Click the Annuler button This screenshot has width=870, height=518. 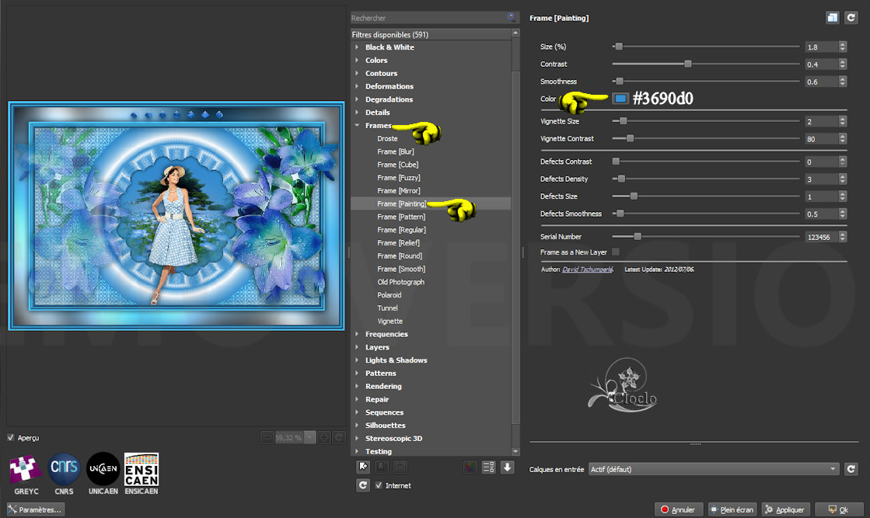(679, 509)
